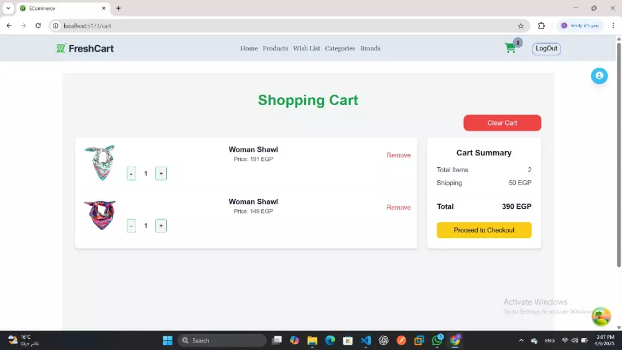Open the weather widget on taskbar
The width and height of the screenshot is (622, 350).
24,341
